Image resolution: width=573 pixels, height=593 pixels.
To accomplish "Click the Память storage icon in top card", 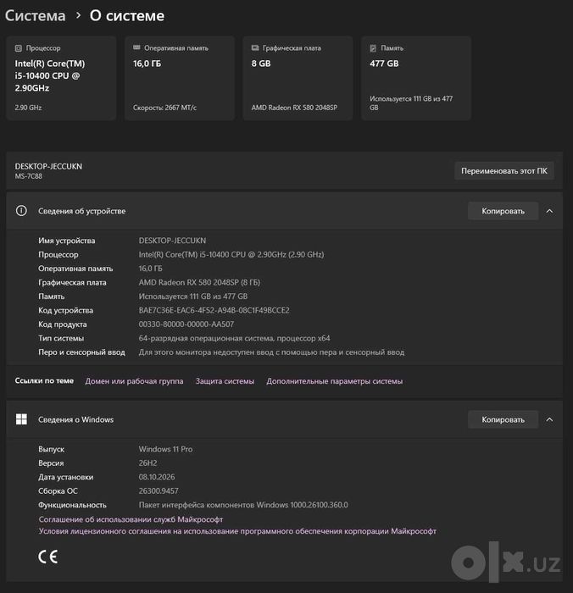I will [x=373, y=48].
